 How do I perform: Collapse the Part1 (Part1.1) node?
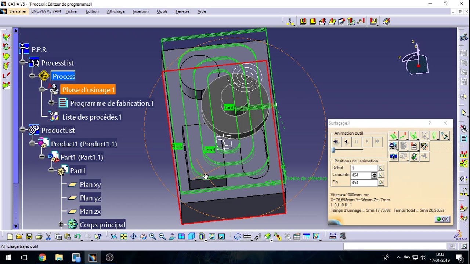click(x=42, y=157)
